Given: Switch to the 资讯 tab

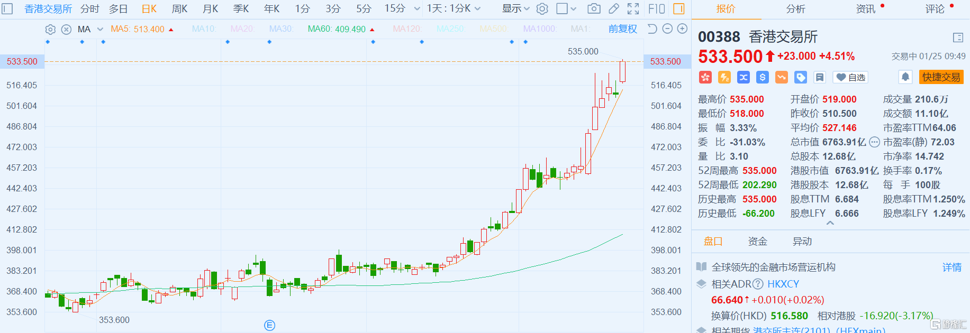Looking at the screenshot, I should coord(866,9).
